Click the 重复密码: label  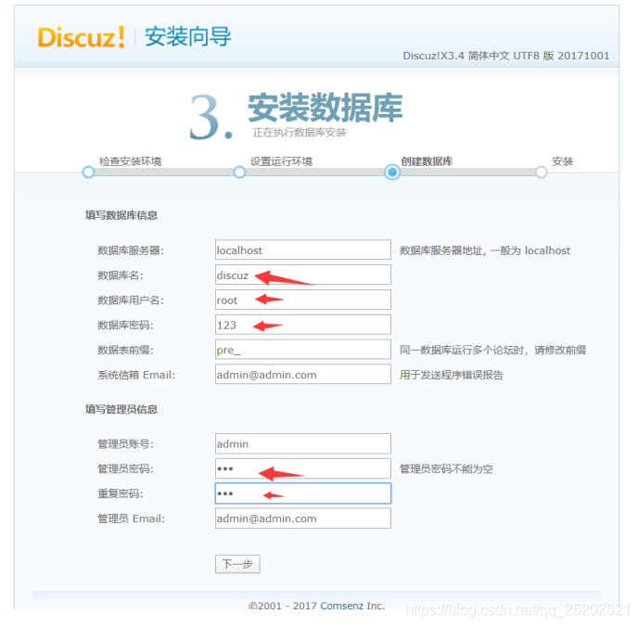pos(121,493)
